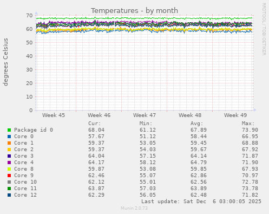Click the Core 8 lime legend swatch
Screen dimensions: 269x214
[x=9, y=169]
